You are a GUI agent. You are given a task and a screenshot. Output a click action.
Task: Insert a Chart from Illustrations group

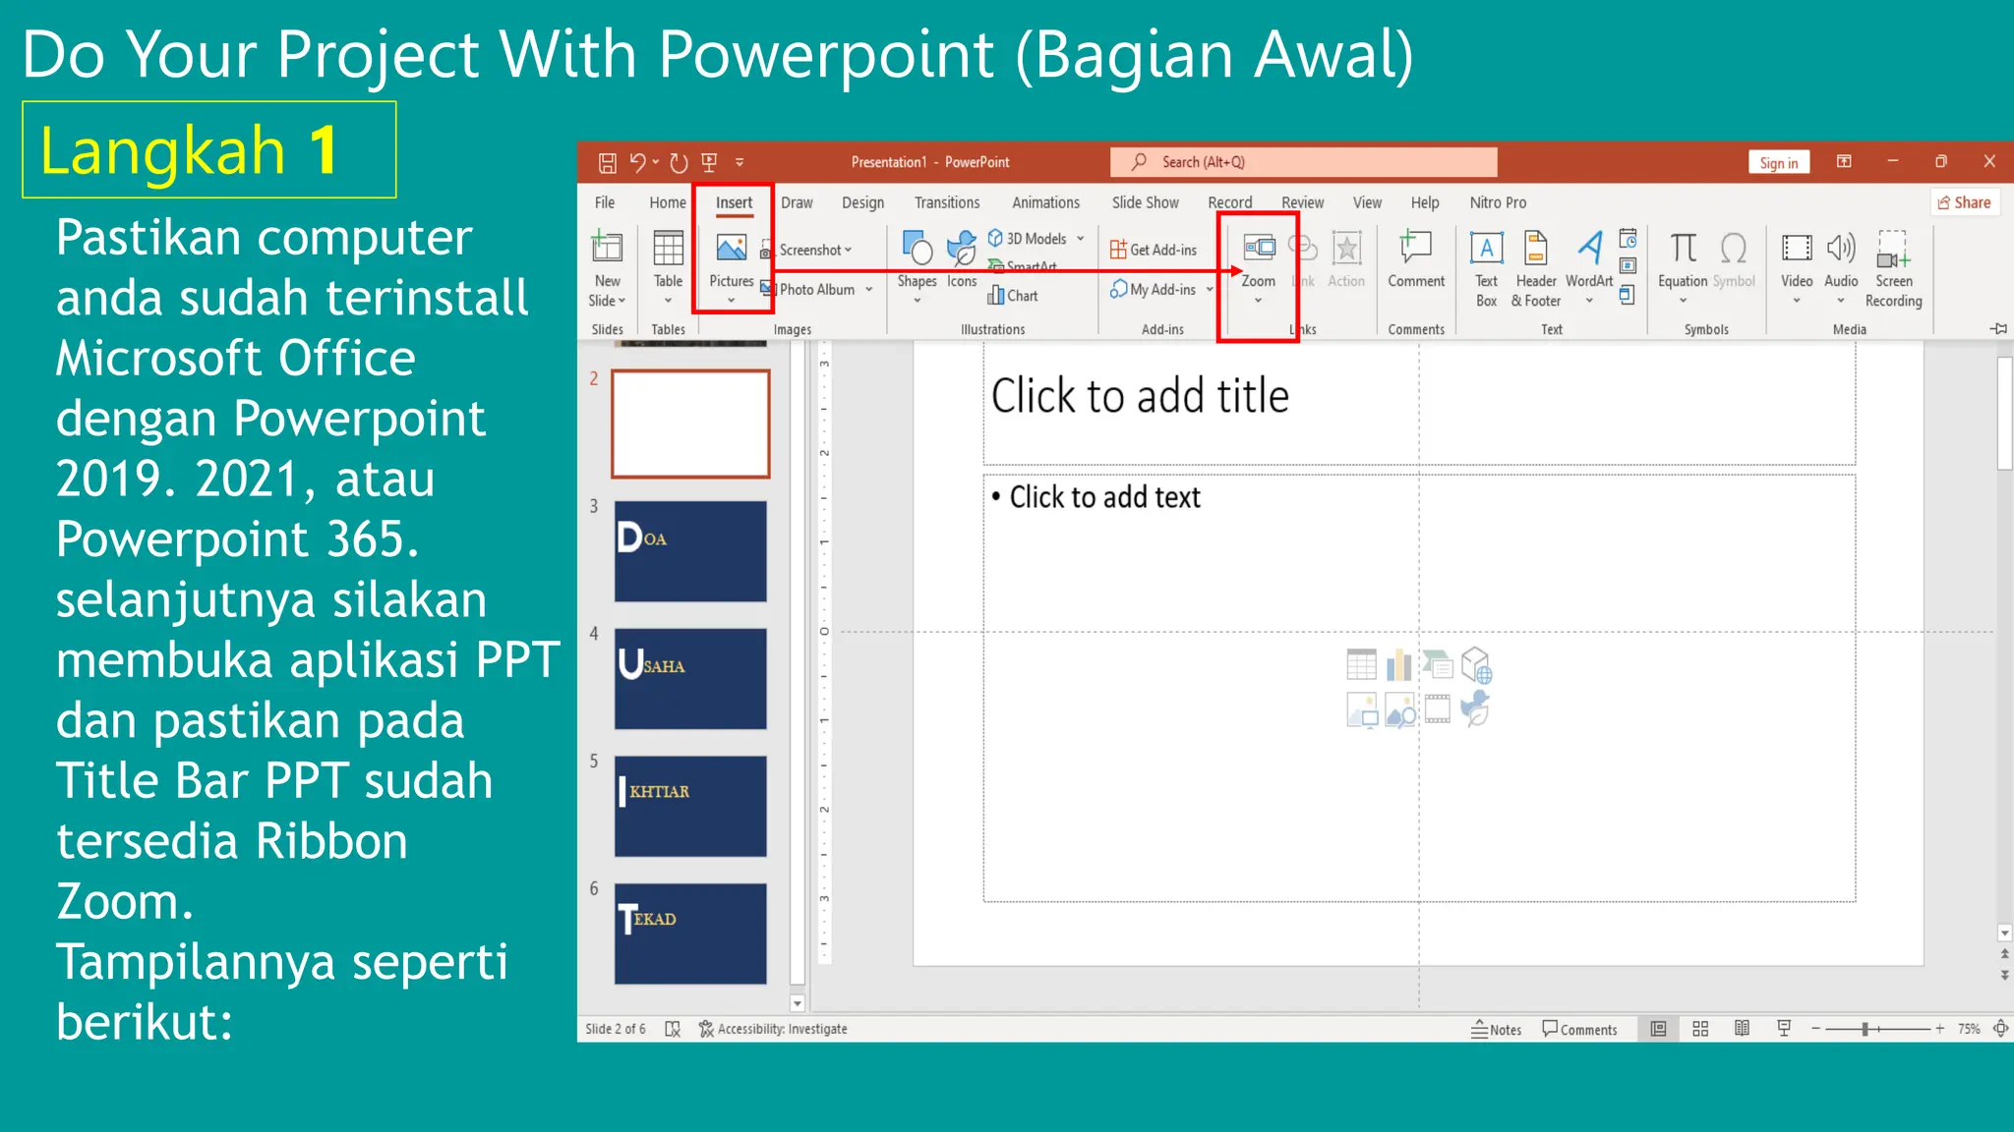[1013, 295]
